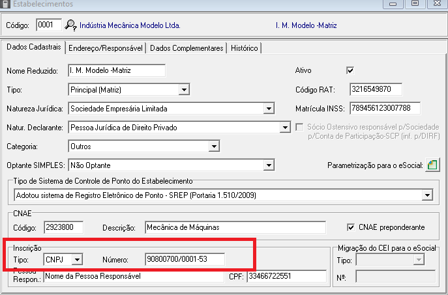Open the Dados Complementares tab

[187, 48]
